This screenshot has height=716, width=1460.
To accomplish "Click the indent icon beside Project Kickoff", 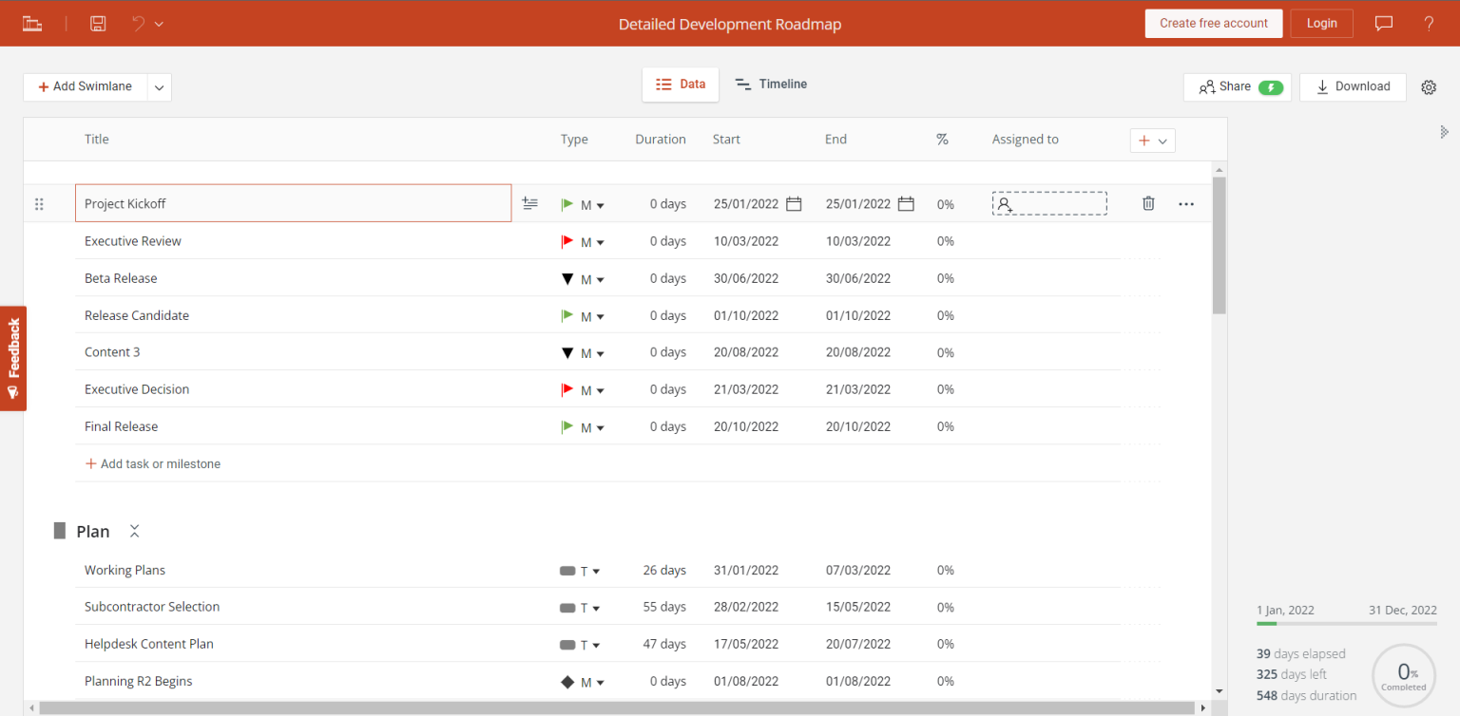I will (x=530, y=203).
